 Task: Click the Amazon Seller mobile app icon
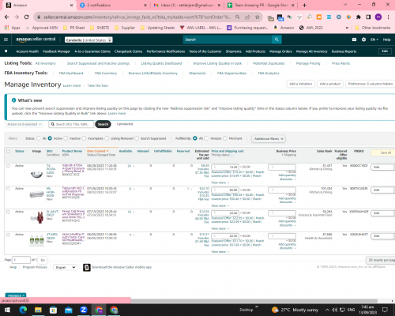pyautogui.click(x=87, y=267)
